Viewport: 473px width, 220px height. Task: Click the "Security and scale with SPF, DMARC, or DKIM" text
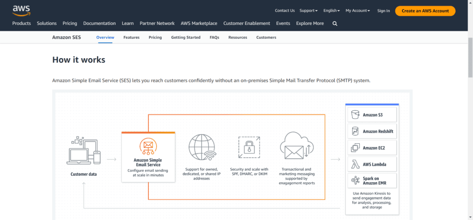coord(249,171)
